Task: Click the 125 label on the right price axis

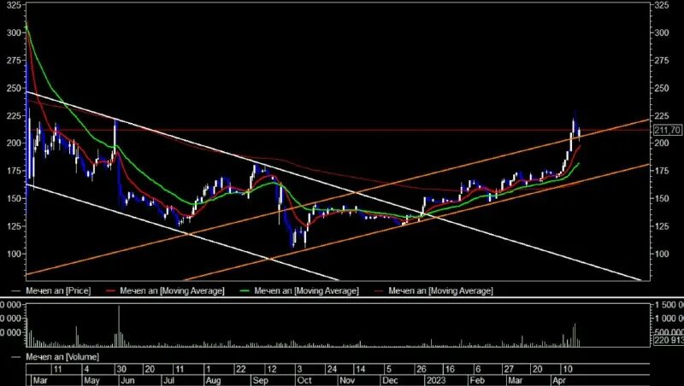Action: coord(662,226)
